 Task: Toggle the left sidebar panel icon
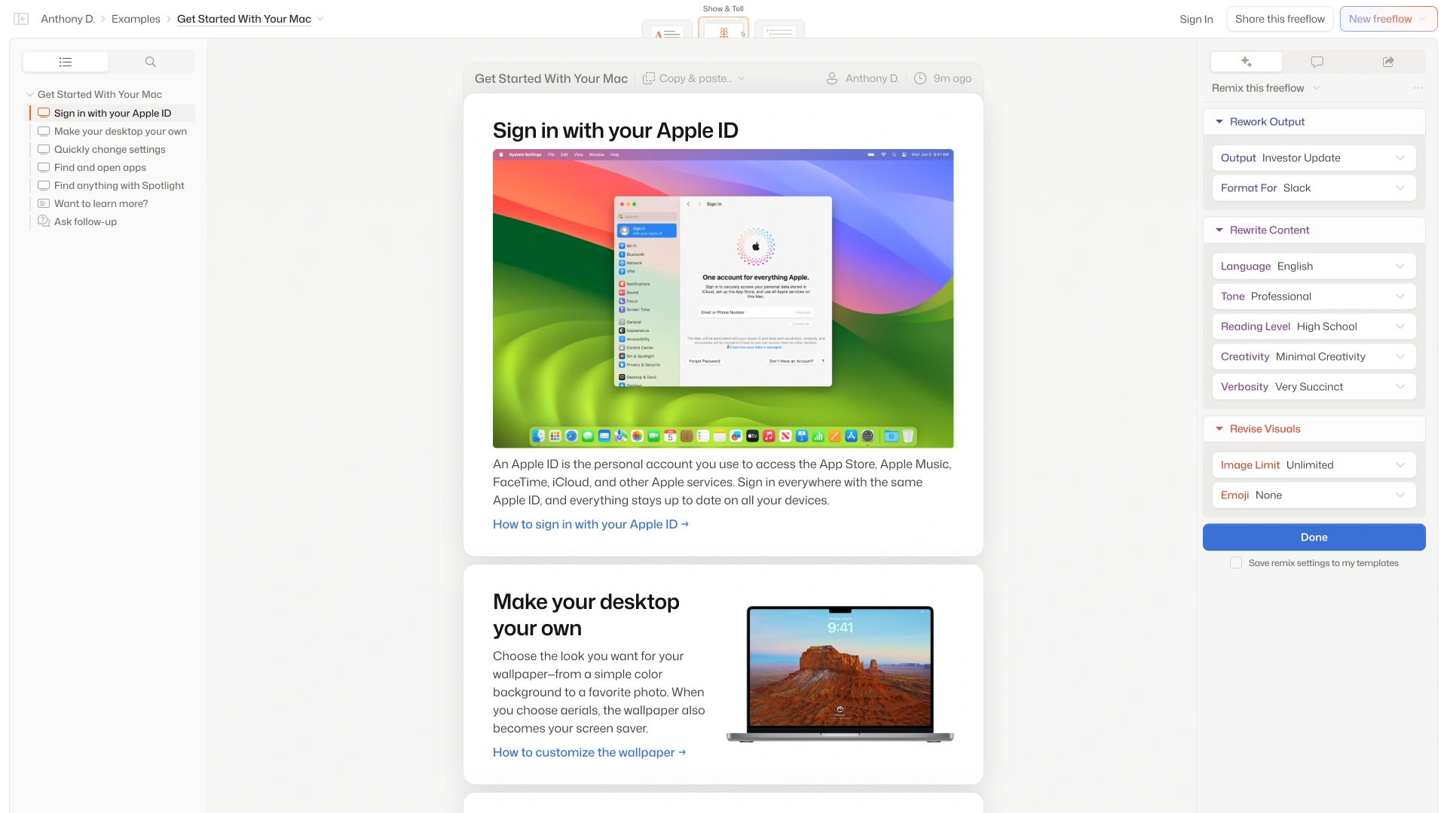click(21, 19)
